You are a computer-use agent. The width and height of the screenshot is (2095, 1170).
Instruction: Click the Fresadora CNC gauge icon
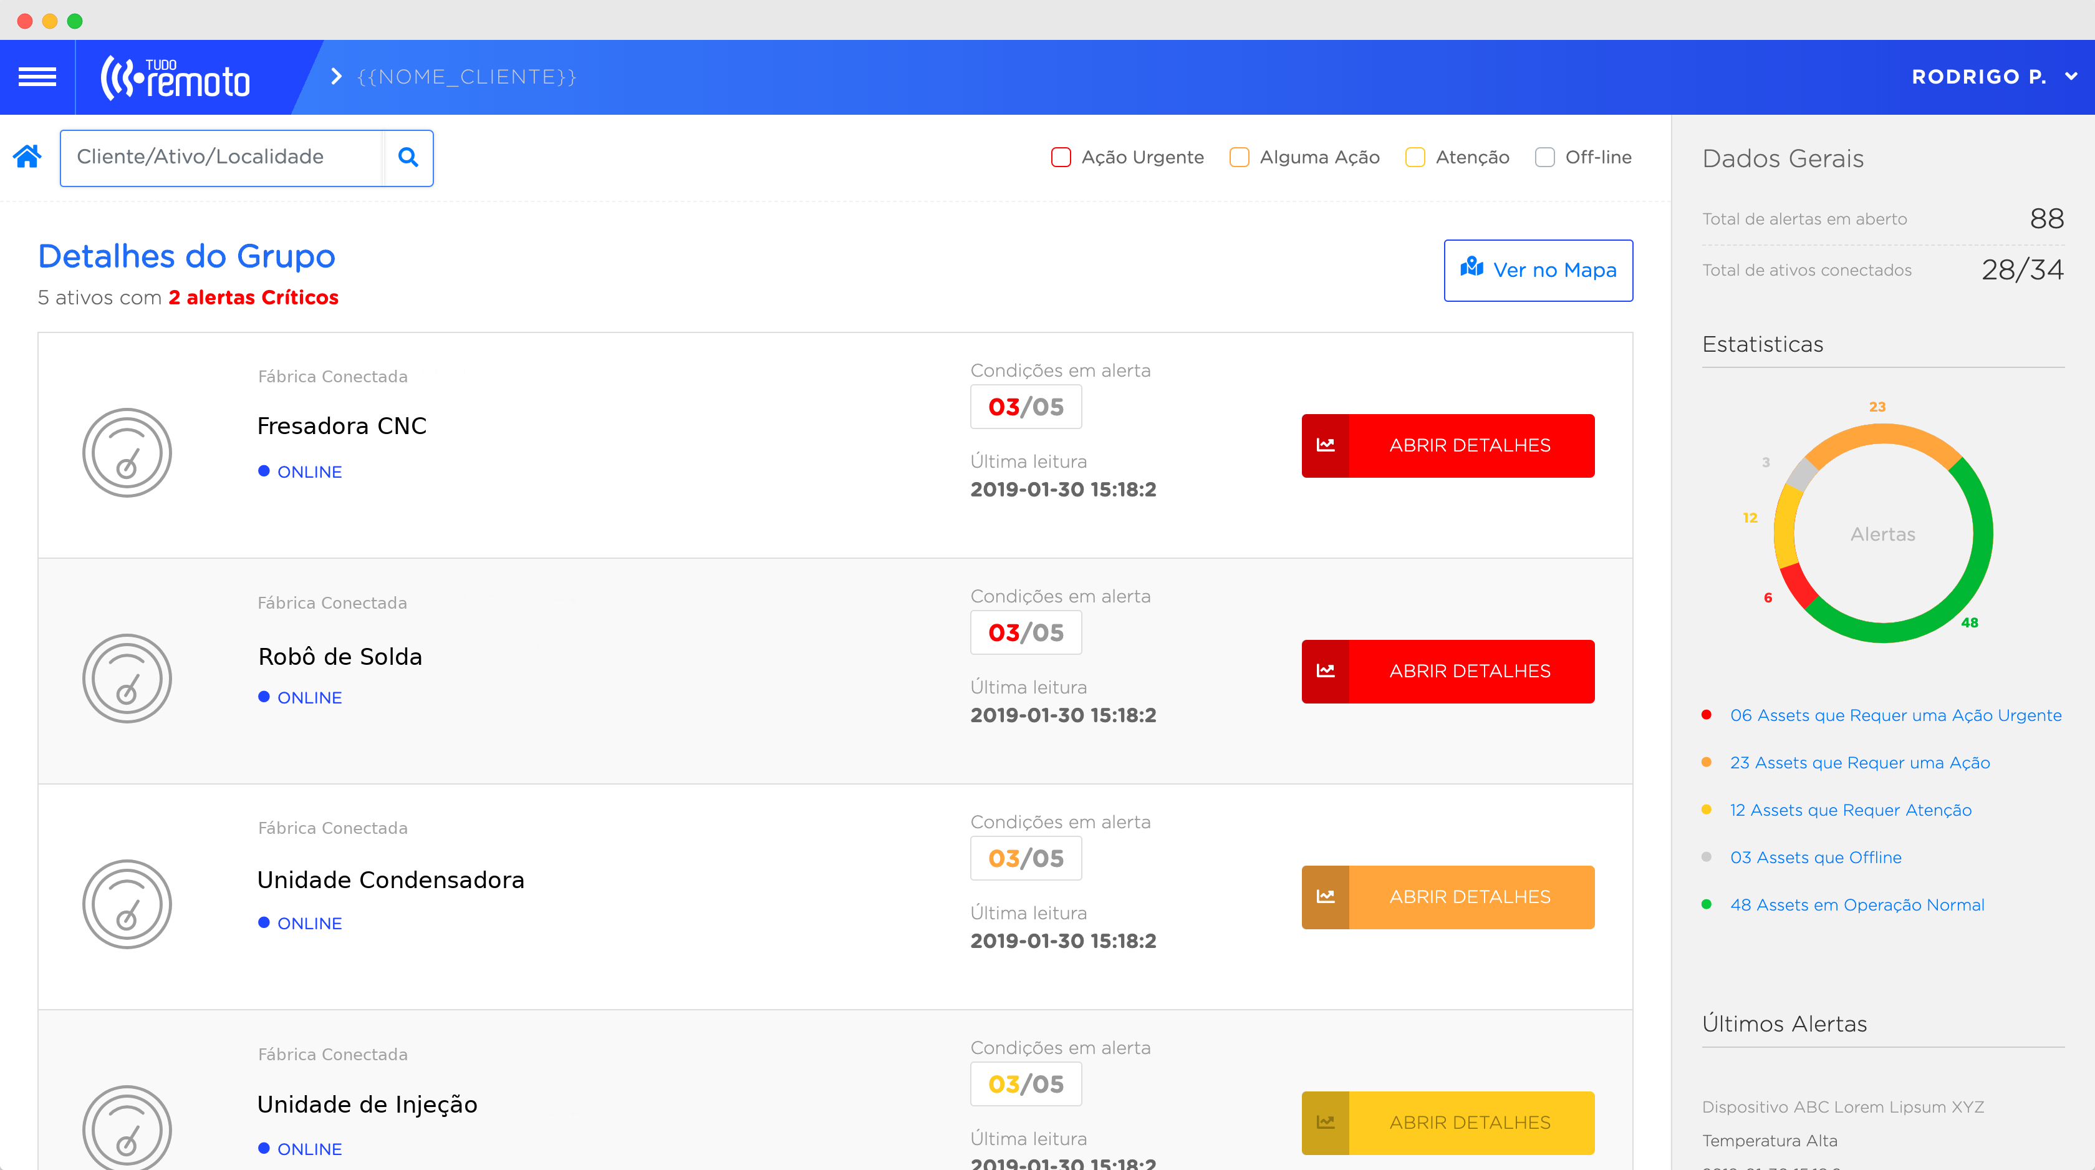127,453
